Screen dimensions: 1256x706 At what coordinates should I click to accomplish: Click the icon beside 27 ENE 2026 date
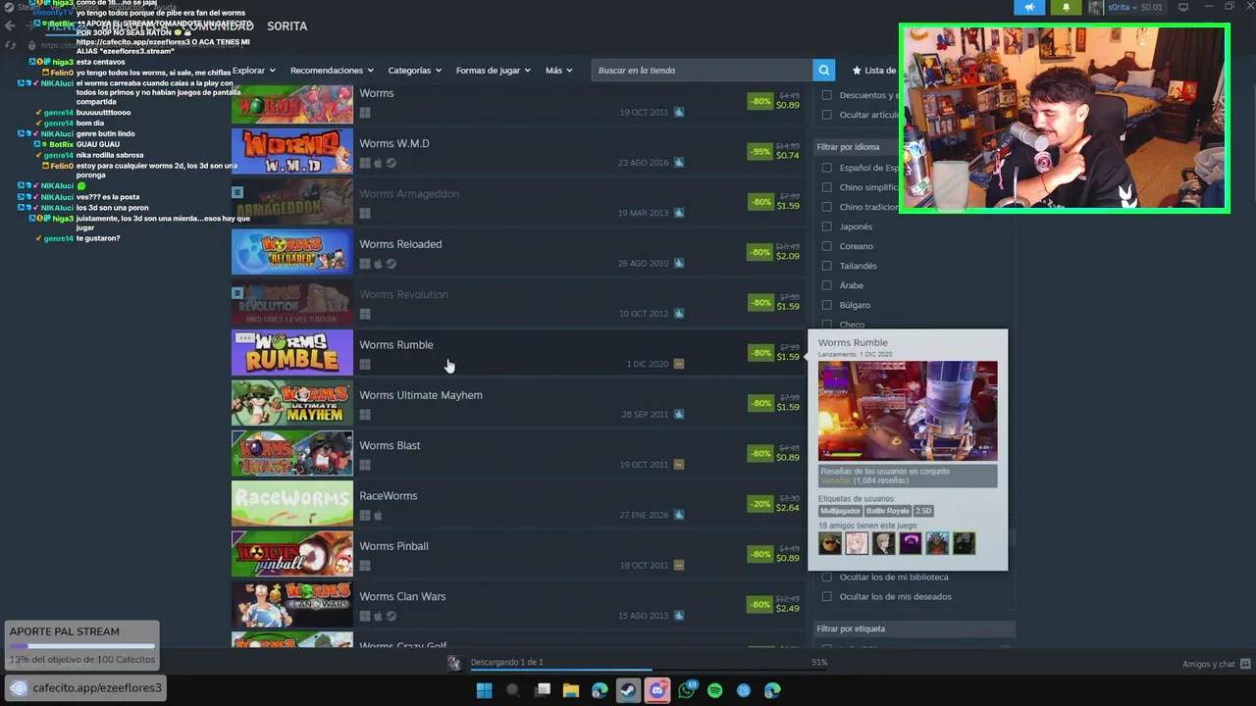pyautogui.click(x=678, y=515)
